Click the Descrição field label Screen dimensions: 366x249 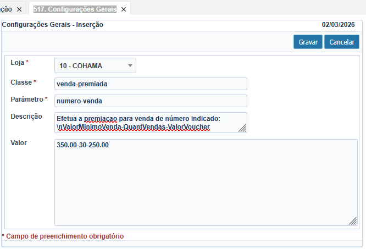[26, 117]
